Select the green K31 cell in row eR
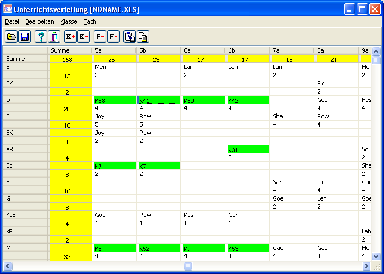This screenshot has width=384, height=274. [248, 150]
